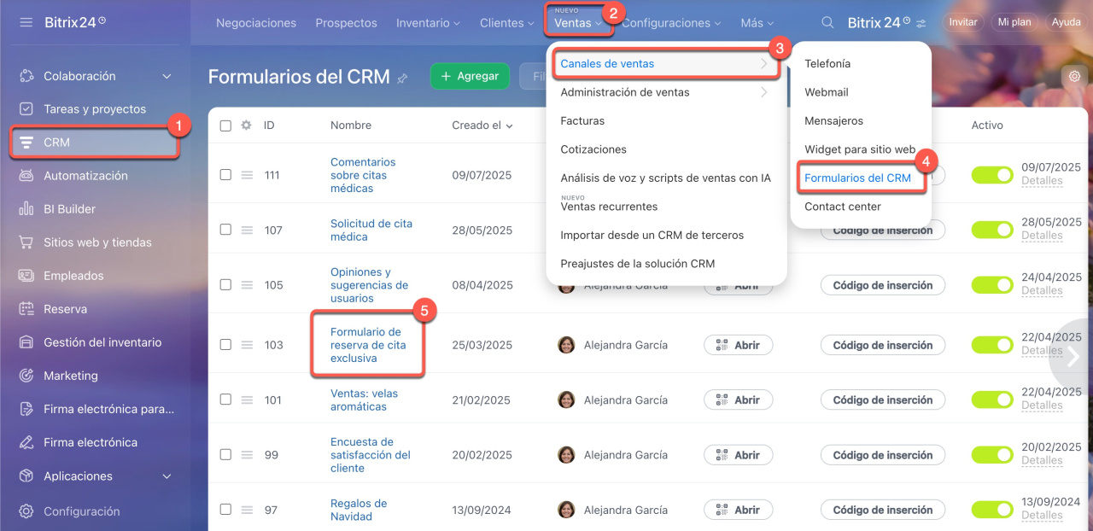Click the Automatización robot icon

[26, 176]
